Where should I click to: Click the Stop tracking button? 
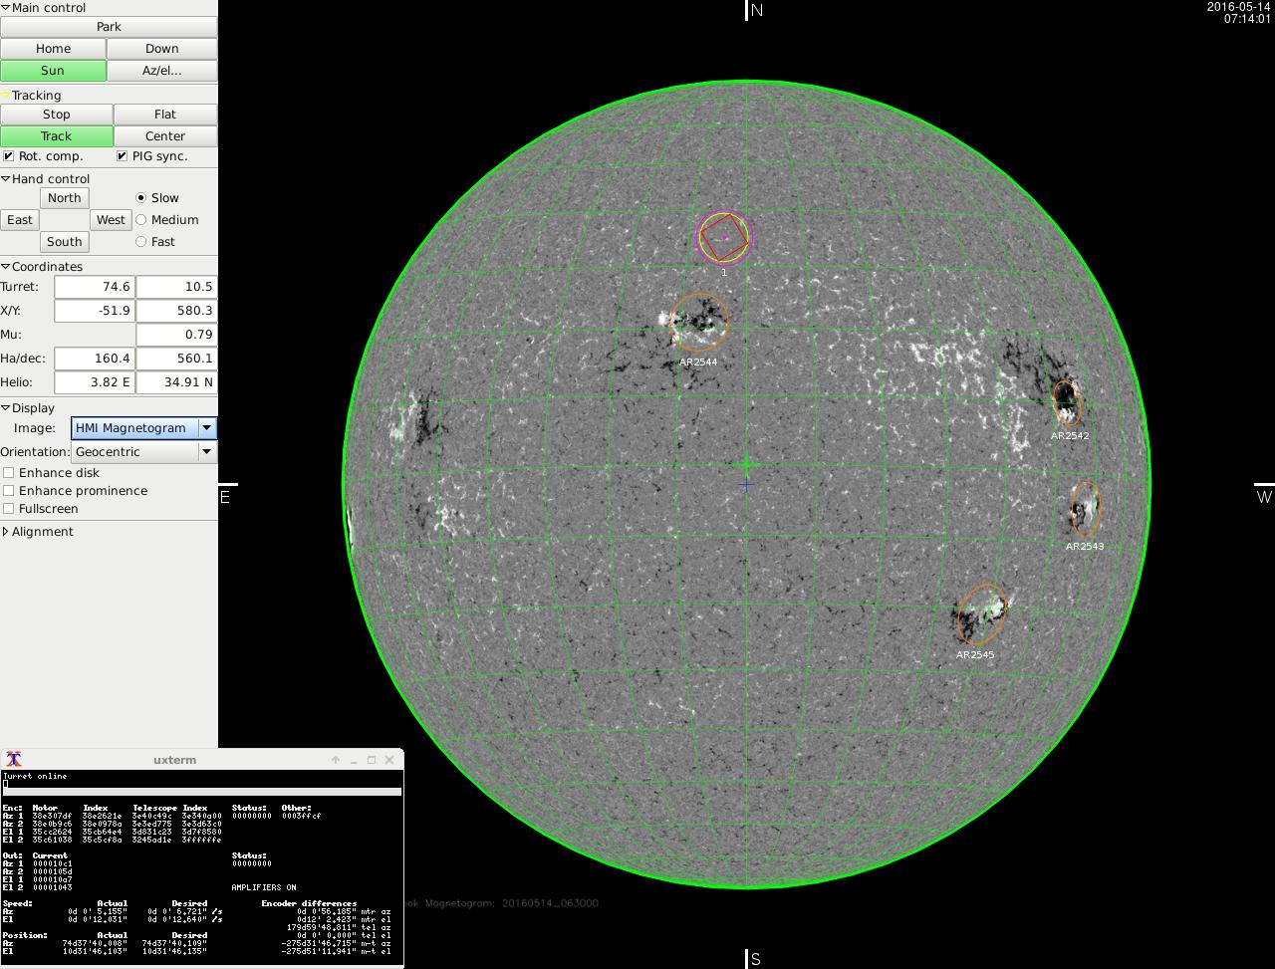[x=56, y=115]
